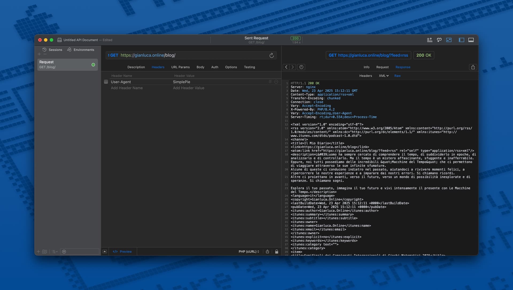513x290 pixels.
Task: Click the SimplePie header value
Action: point(181,82)
